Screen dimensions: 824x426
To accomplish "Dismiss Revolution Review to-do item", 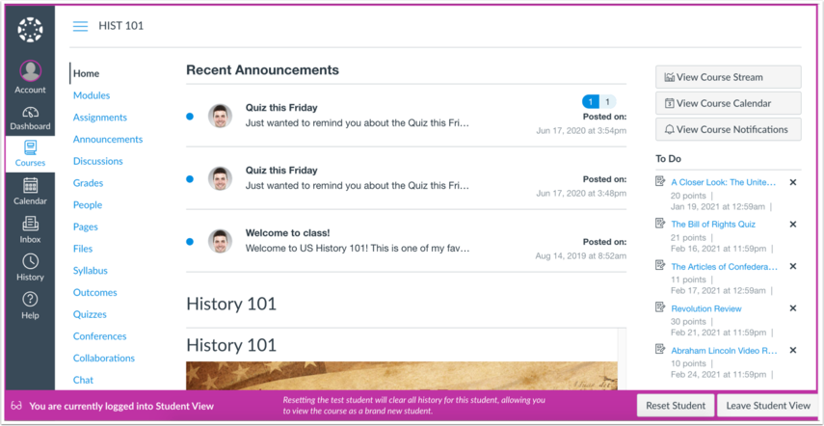I will [793, 308].
